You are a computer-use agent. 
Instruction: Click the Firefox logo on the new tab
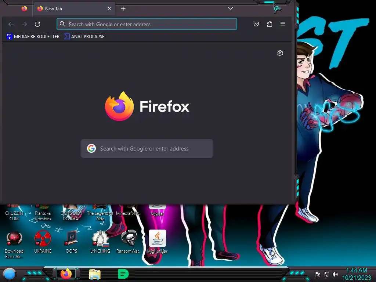147,106
